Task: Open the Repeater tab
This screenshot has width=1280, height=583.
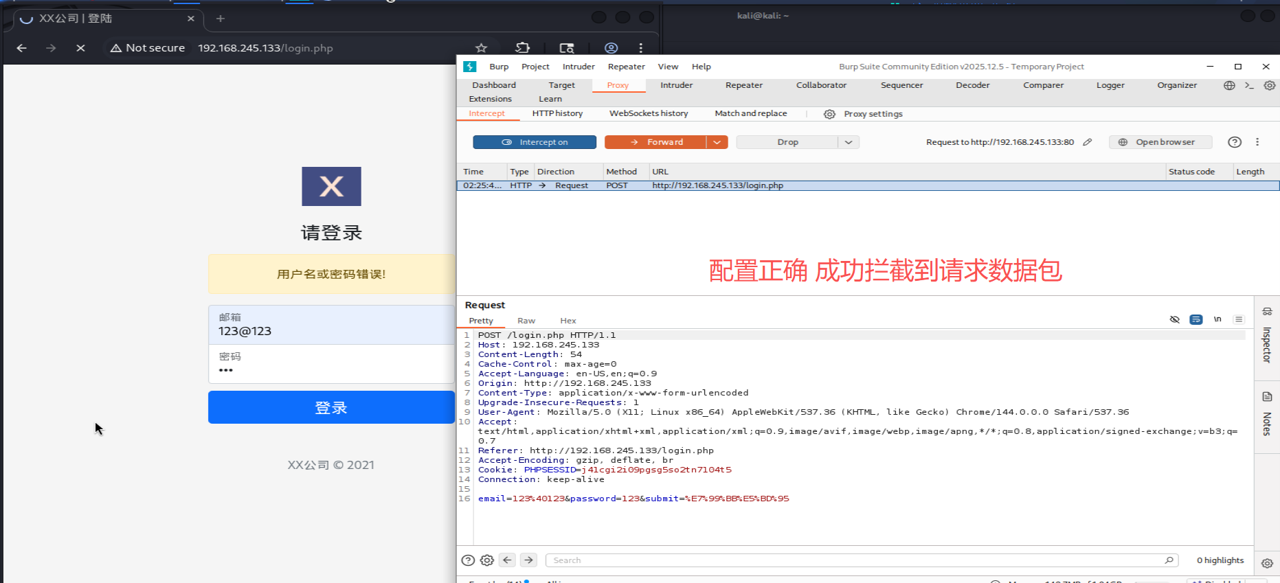Action: point(744,85)
